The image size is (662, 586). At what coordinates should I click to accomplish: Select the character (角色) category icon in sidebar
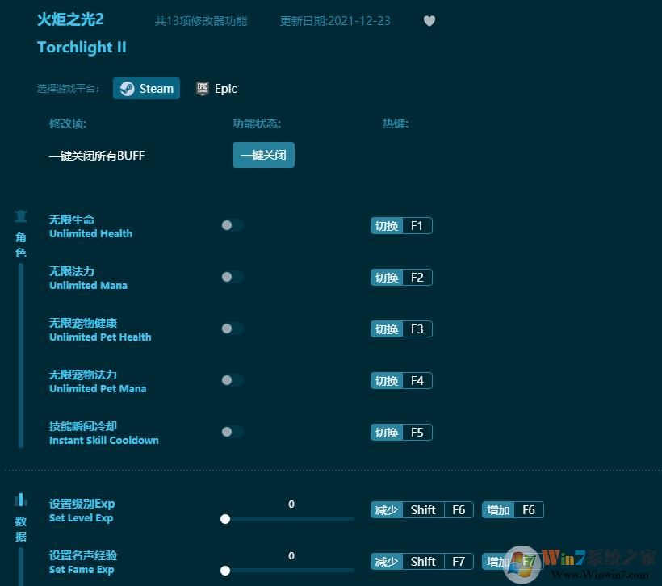[21, 216]
